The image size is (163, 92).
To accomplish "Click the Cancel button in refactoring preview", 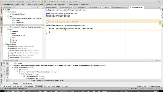I will click(15, 83).
